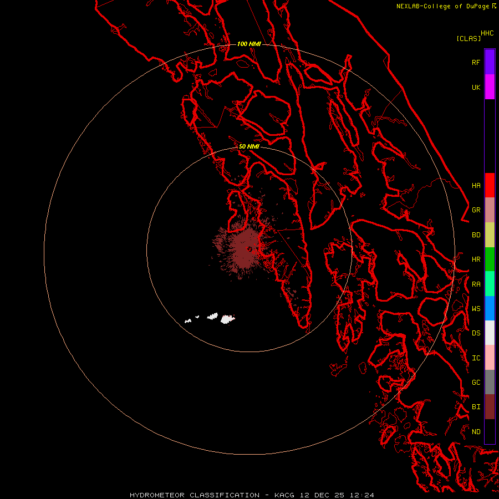Click the UK legend label
Image resolution: width=499 pixels, height=499 pixels.
[476, 87]
